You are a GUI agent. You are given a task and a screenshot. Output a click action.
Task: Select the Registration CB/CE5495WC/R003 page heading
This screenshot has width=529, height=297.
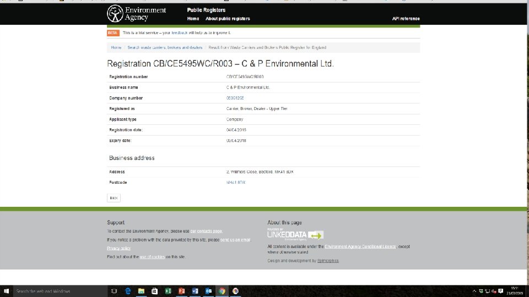[220, 64]
